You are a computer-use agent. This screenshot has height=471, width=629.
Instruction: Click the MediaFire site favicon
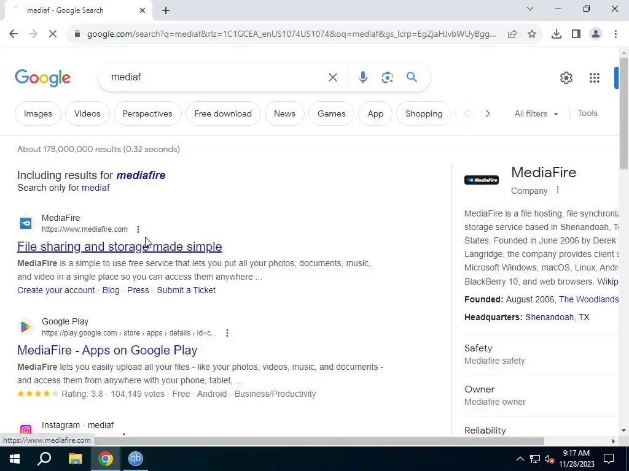(x=26, y=223)
